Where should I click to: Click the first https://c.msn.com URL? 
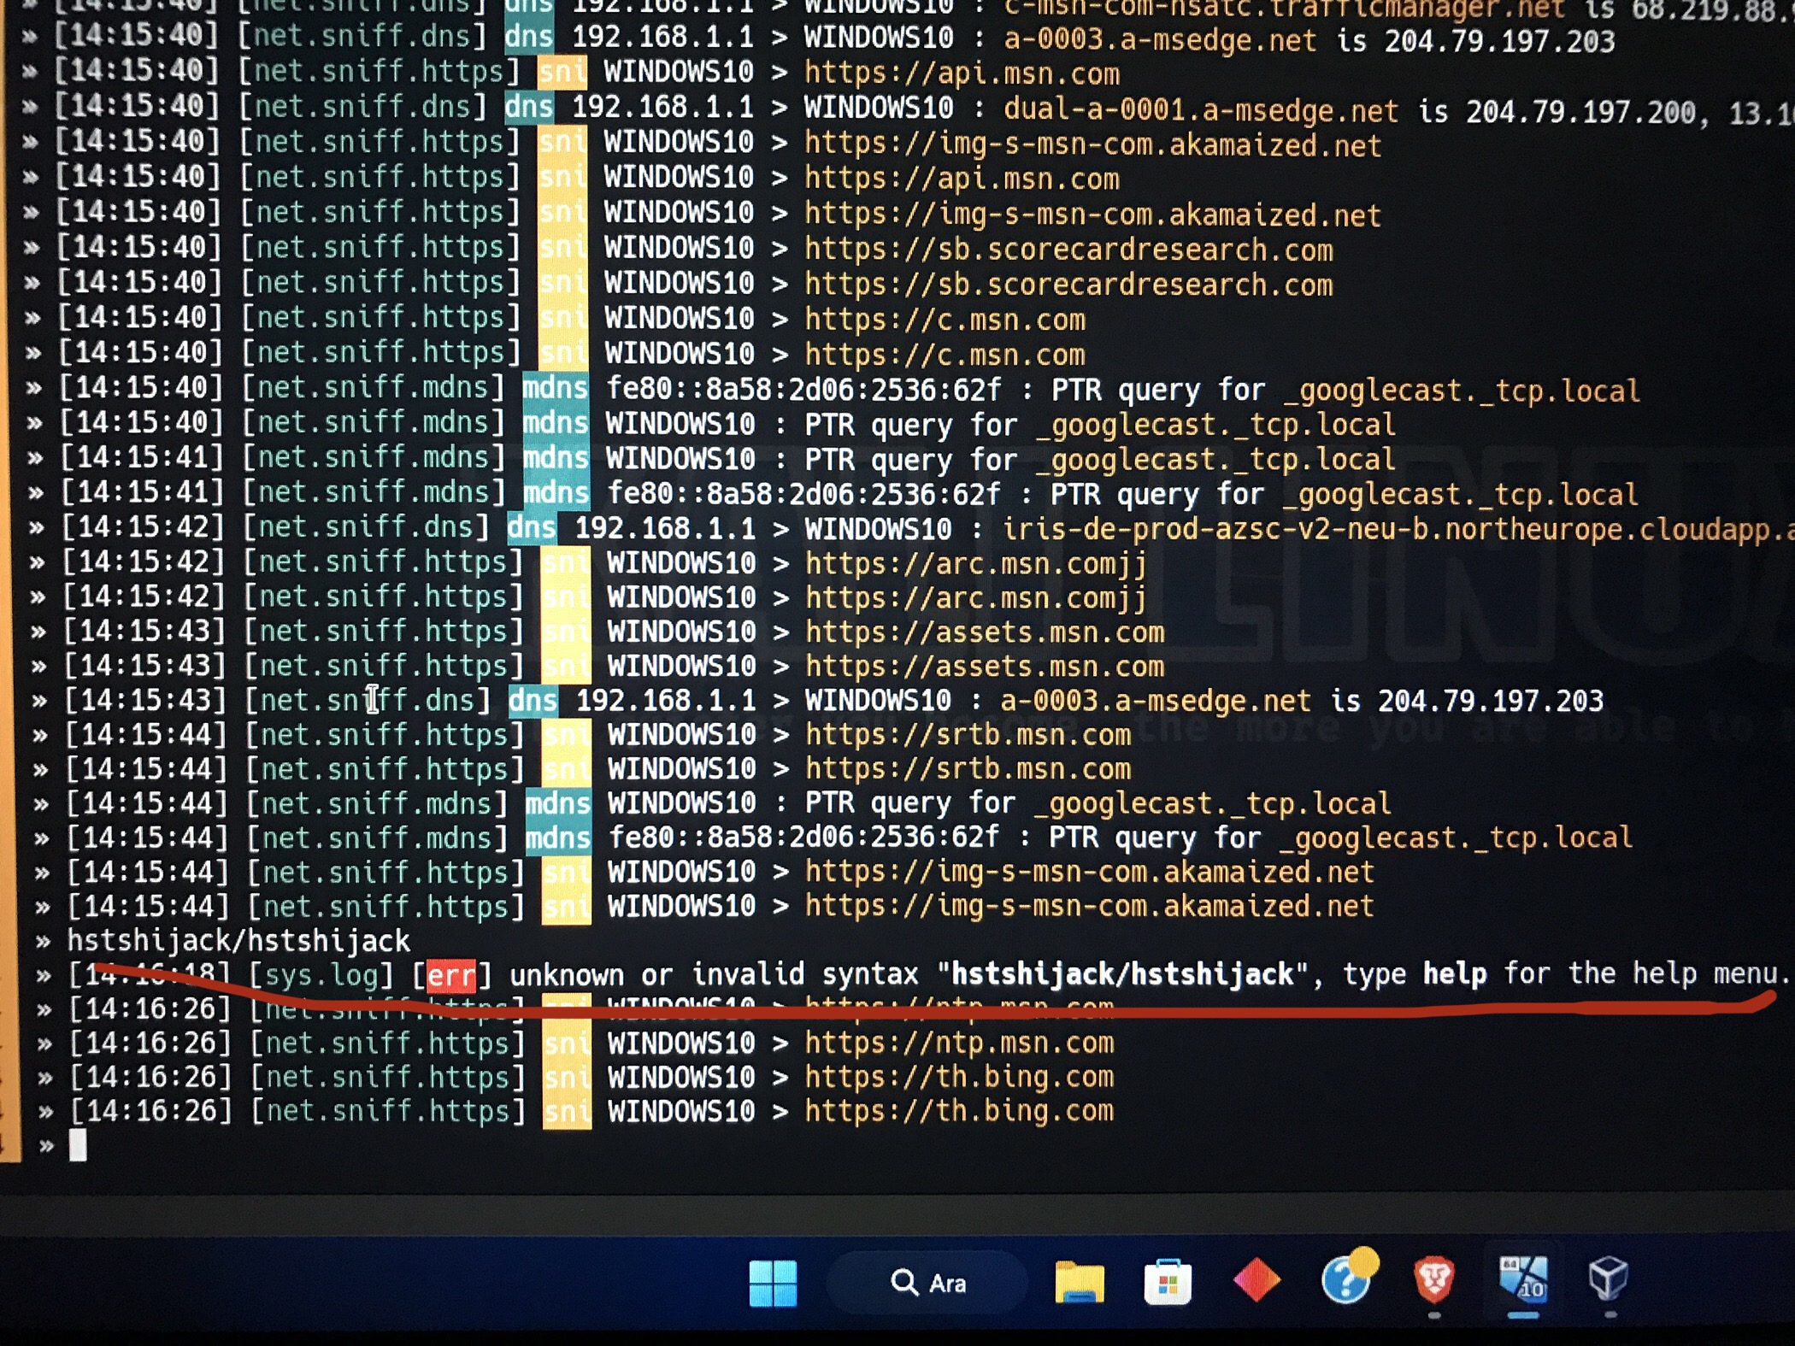(x=945, y=320)
